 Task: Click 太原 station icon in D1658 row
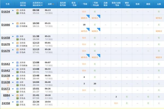tap(17, 37)
